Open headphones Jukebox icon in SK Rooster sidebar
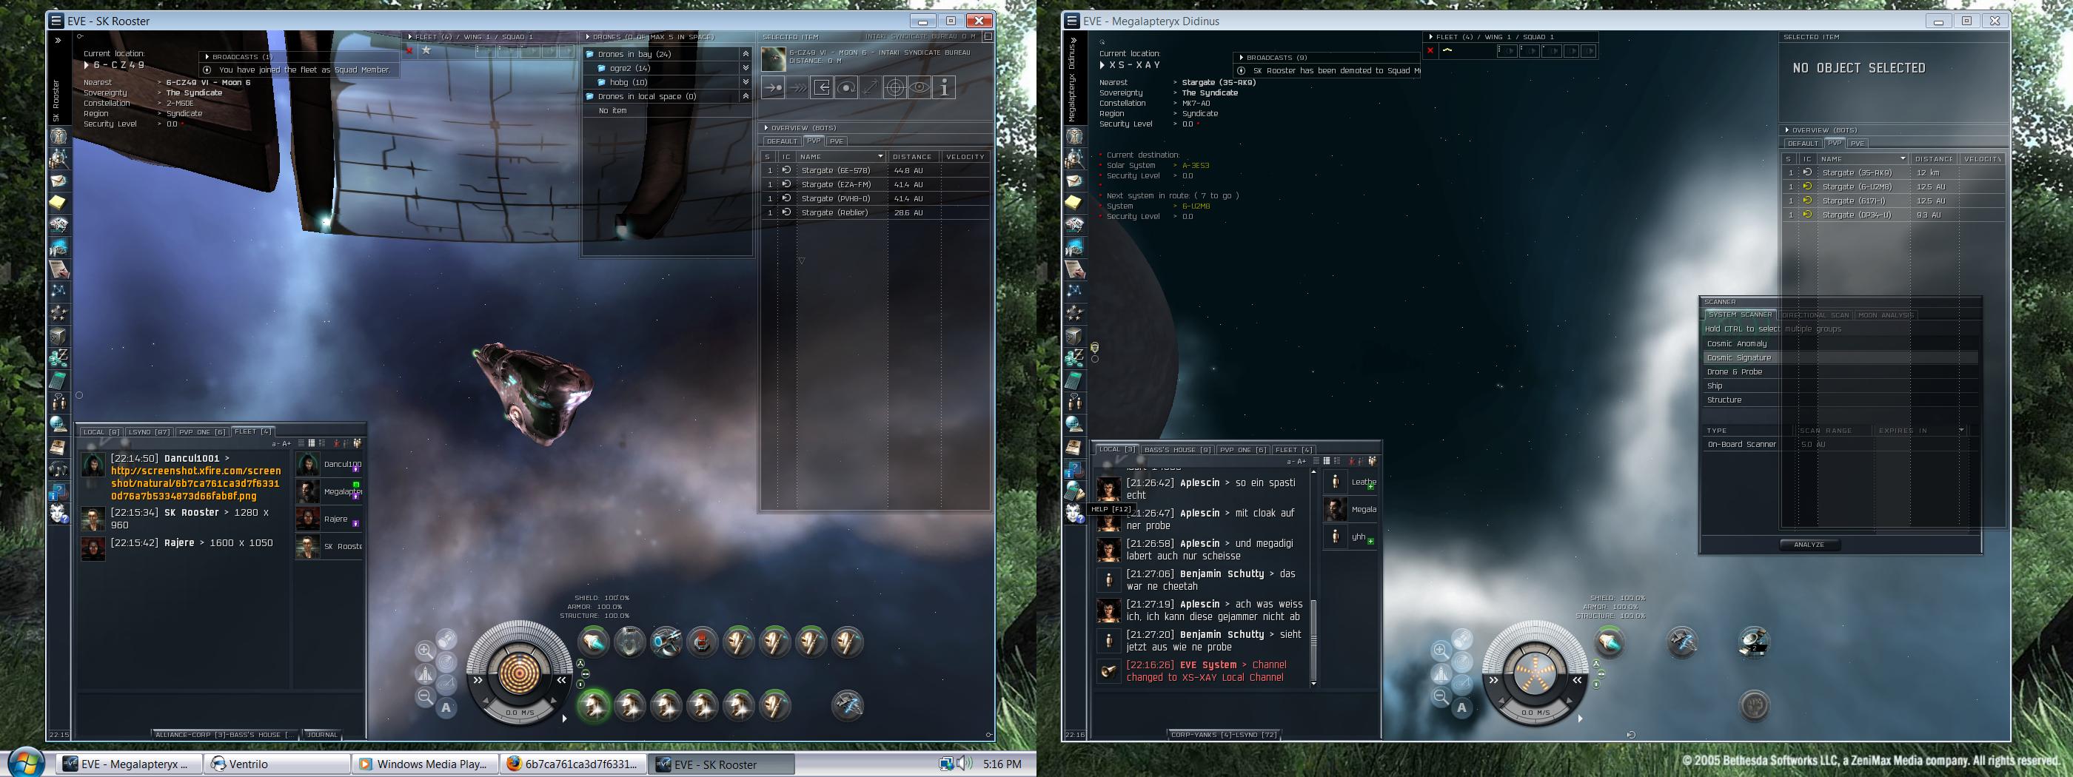Screen dimensions: 2073x777 tap(58, 468)
